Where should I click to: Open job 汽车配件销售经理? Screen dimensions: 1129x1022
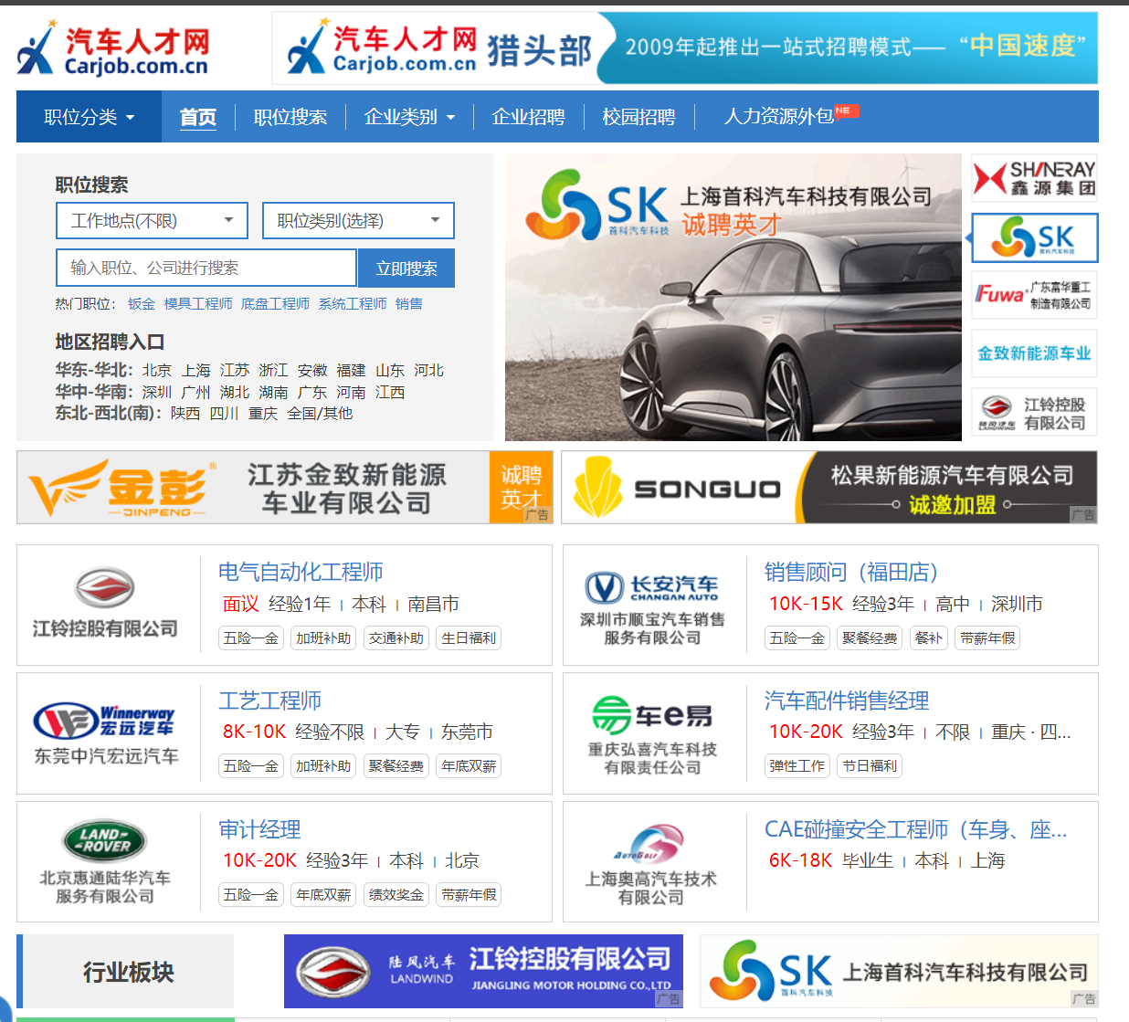[847, 701]
